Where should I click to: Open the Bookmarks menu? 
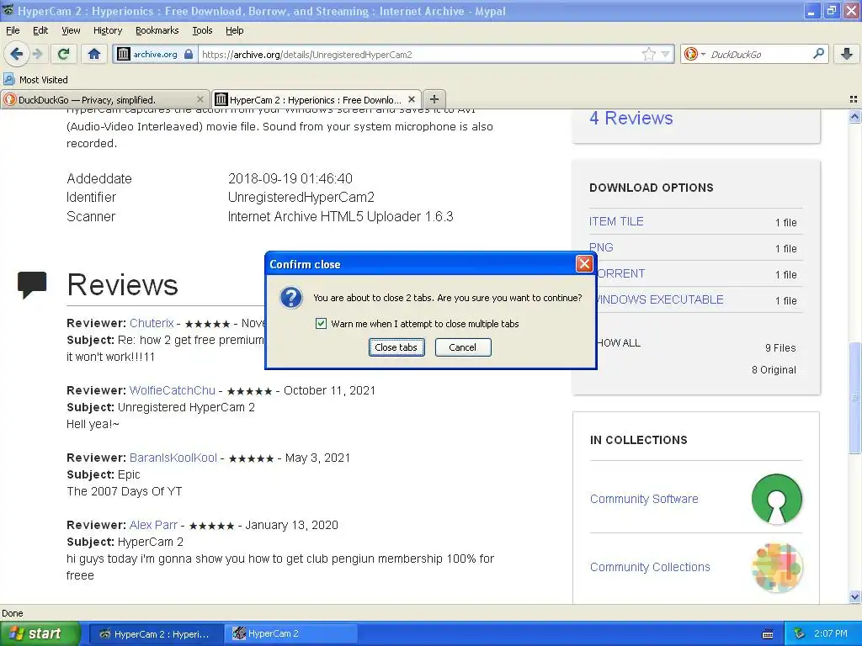tap(157, 30)
